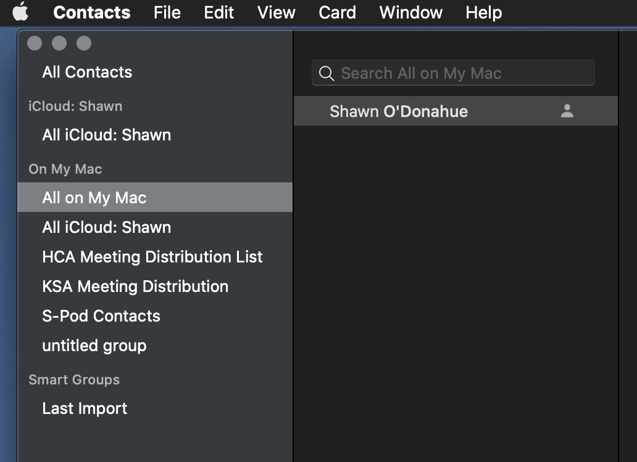
Task: Open the File menu
Action: 167,12
